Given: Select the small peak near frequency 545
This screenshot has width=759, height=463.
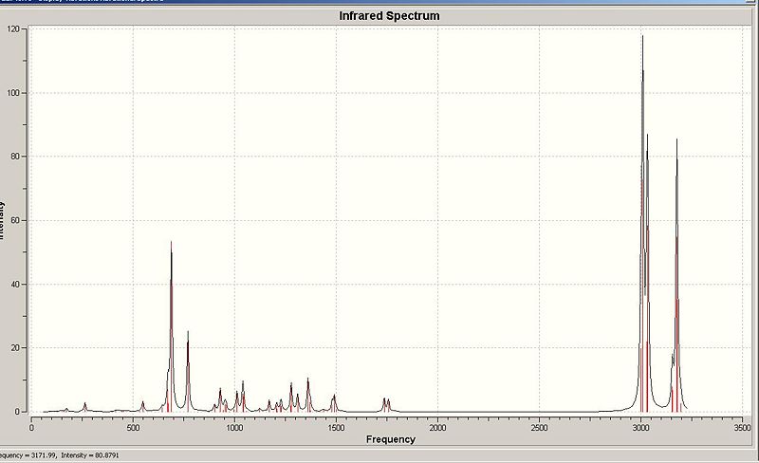Looking at the screenshot, I should pos(142,406).
